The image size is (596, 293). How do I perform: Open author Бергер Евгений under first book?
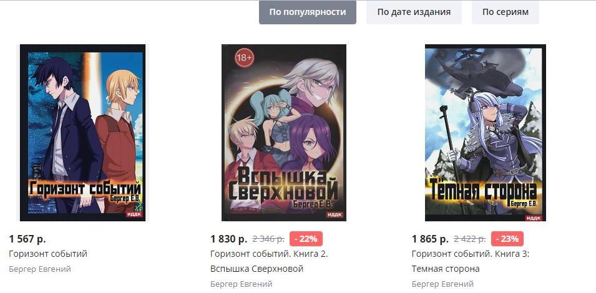pos(40,269)
